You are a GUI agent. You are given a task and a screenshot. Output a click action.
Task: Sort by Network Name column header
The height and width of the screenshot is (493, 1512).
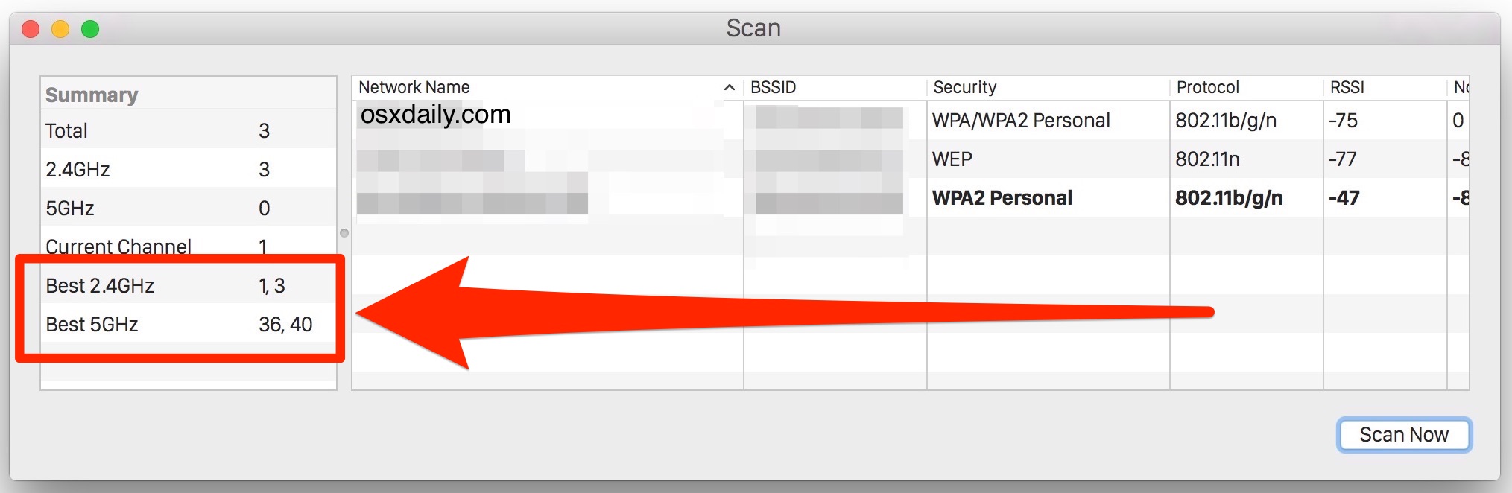click(414, 87)
